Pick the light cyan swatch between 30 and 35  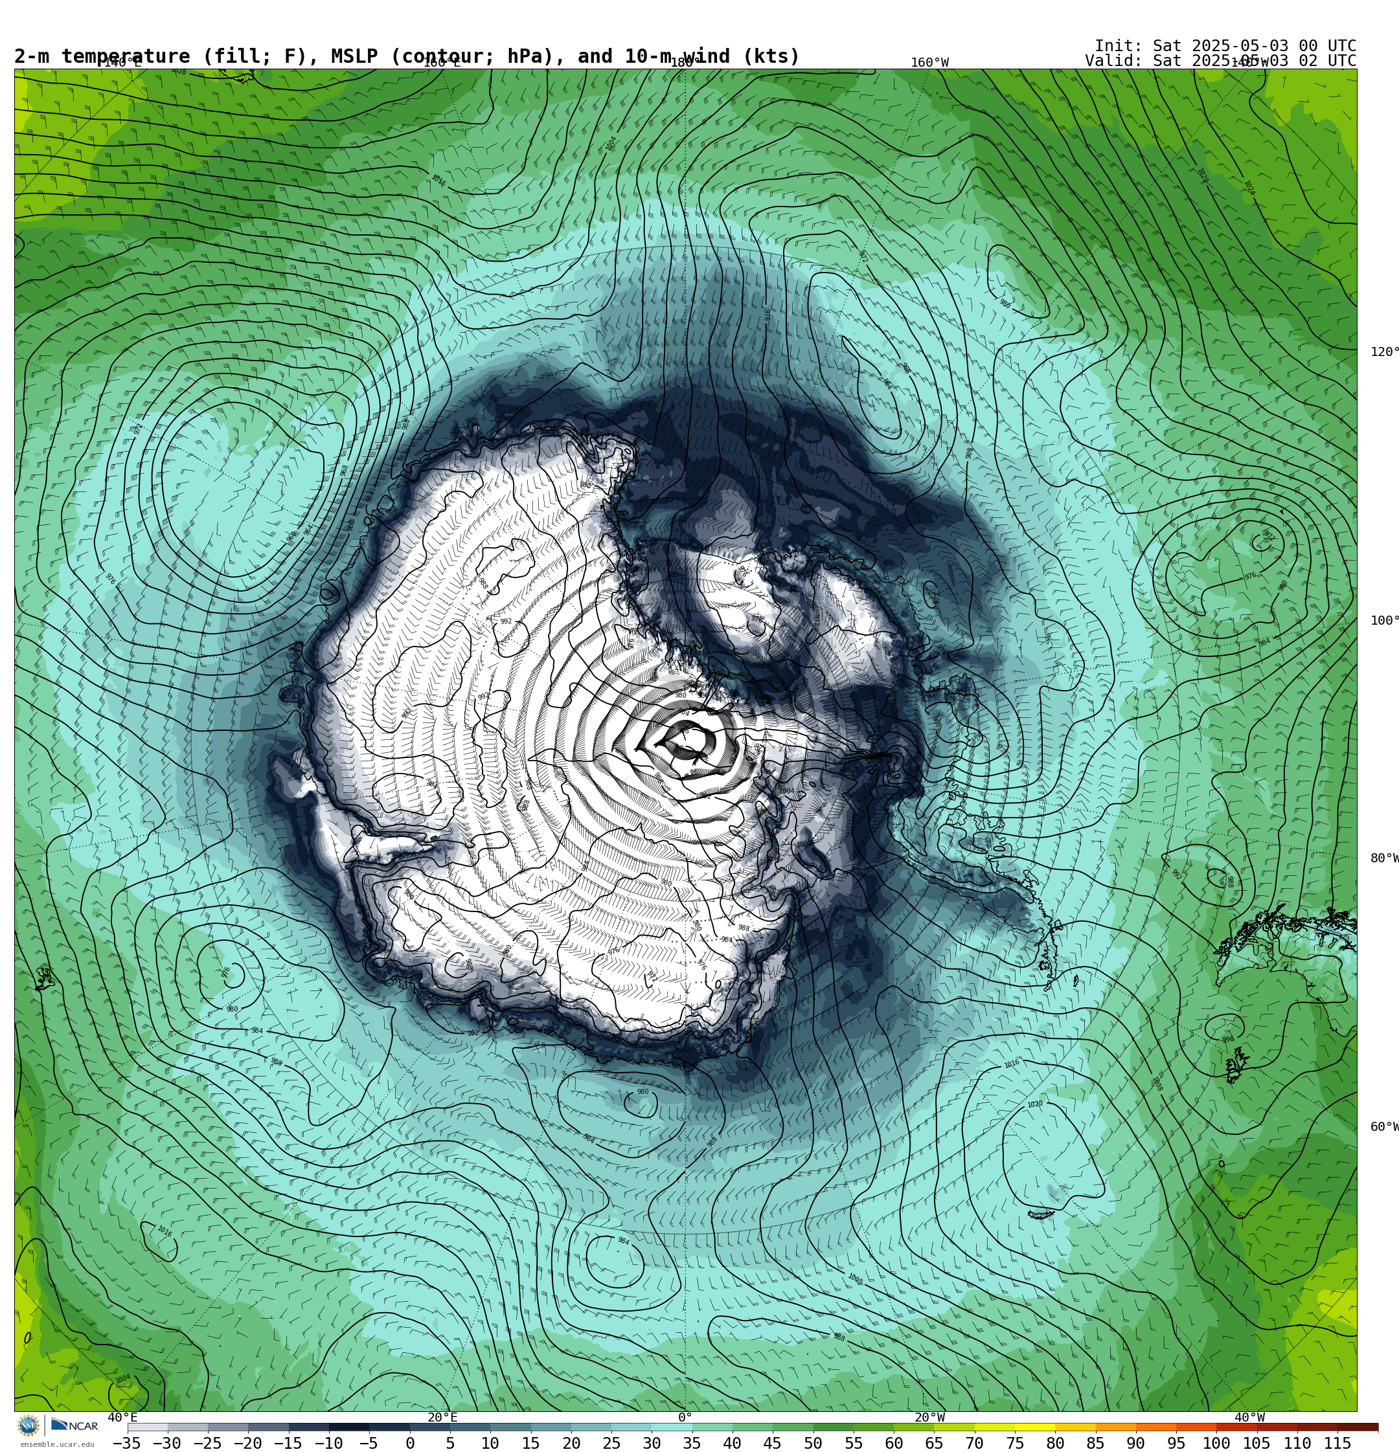tap(672, 1427)
